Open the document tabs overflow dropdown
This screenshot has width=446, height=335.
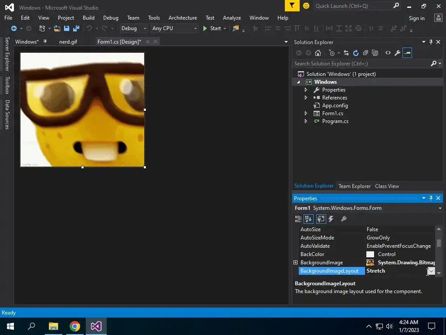click(286, 42)
